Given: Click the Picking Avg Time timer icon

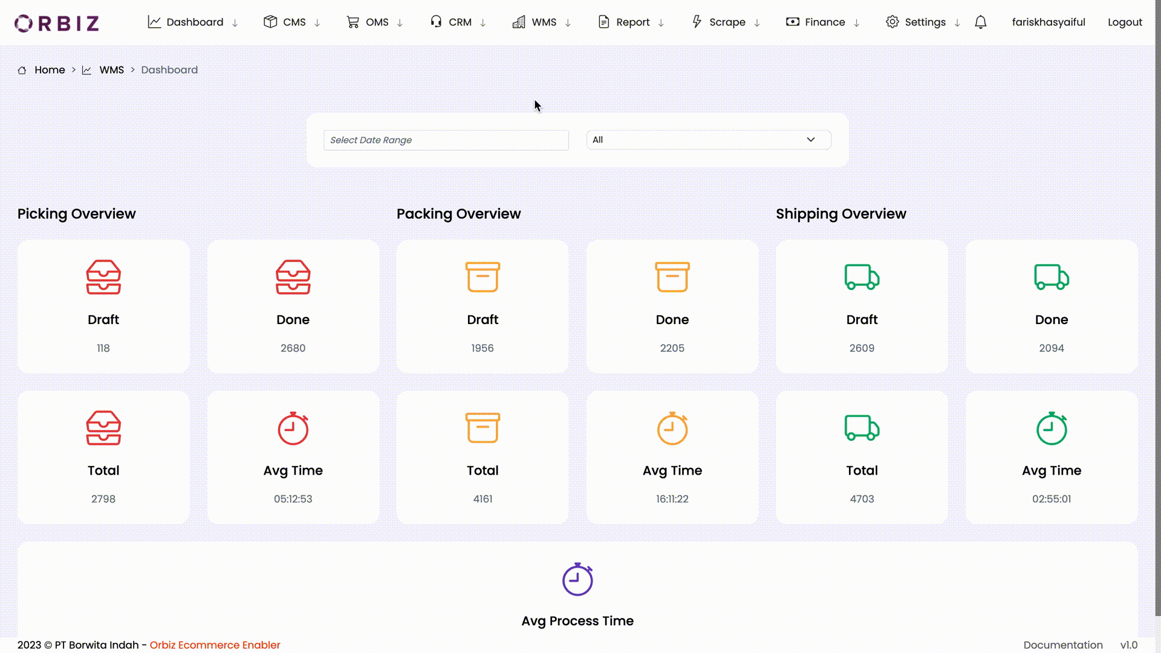Looking at the screenshot, I should [x=293, y=428].
